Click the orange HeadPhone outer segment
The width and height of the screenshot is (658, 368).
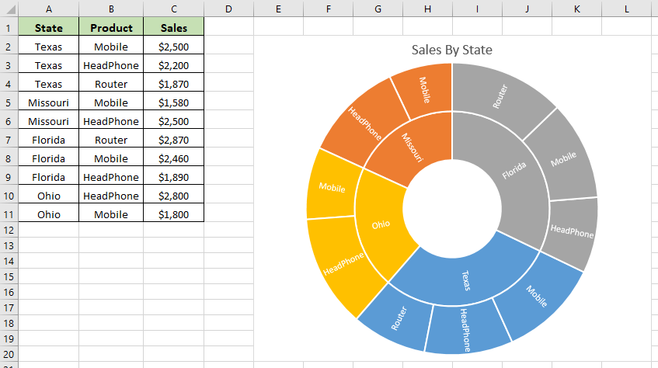click(x=363, y=123)
